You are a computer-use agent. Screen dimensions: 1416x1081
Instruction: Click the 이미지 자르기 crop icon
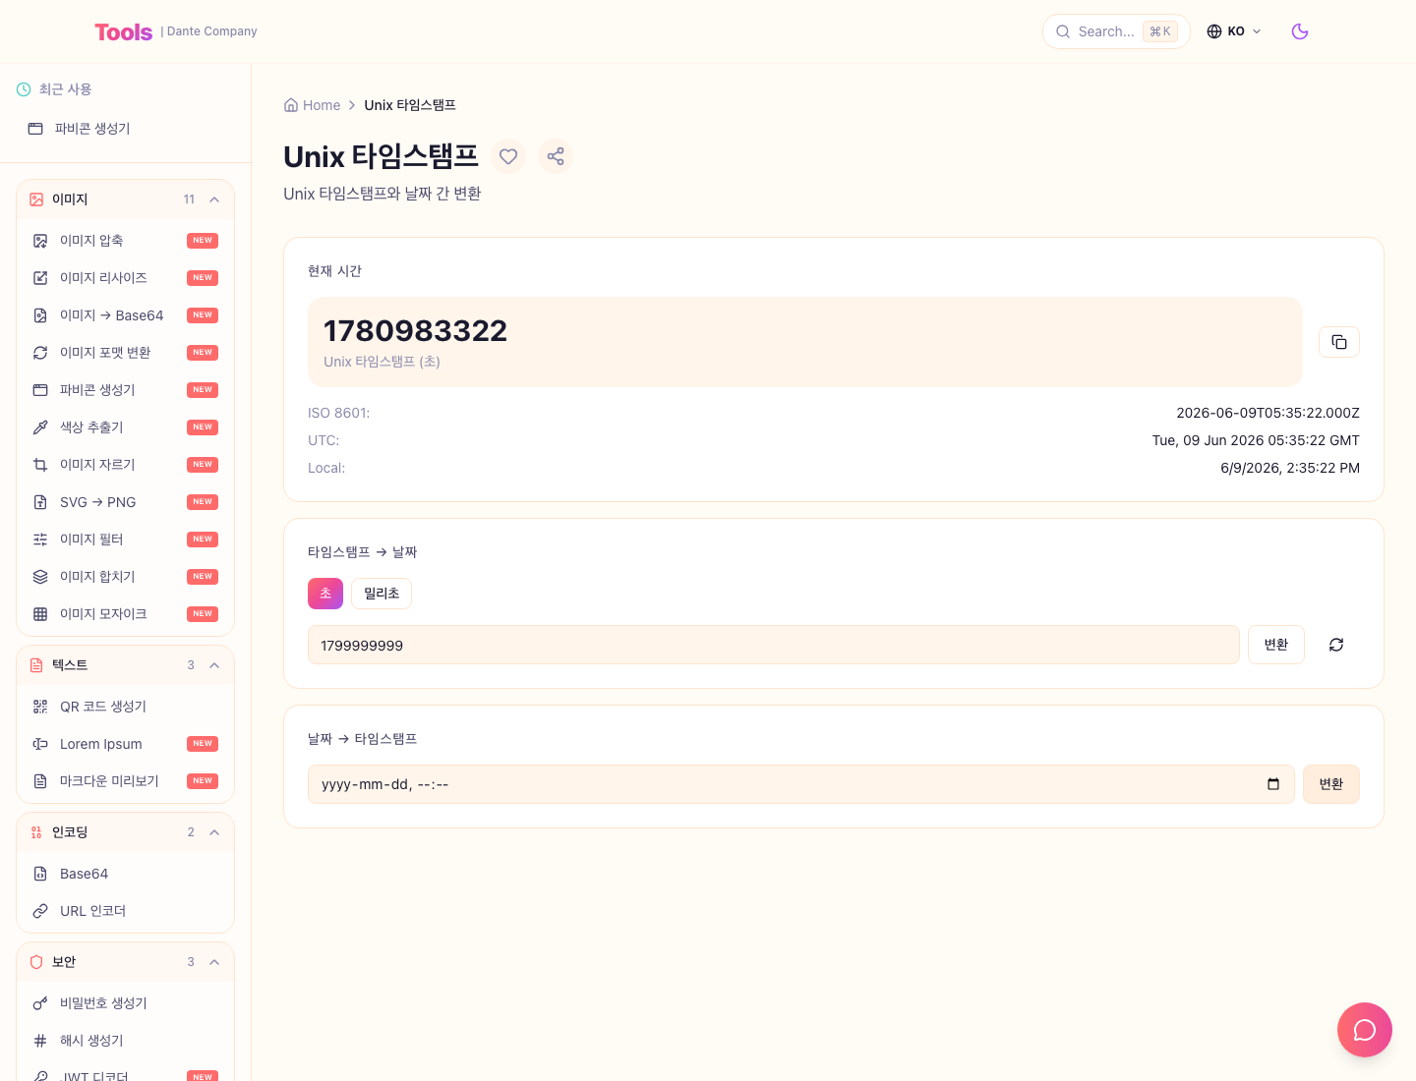tap(40, 465)
